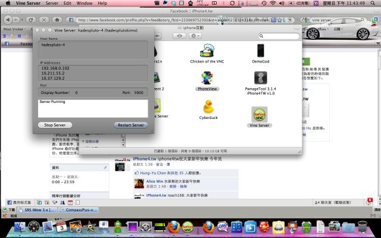Open the Vine Server application menu
381x238 pixels.
(28, 3)
